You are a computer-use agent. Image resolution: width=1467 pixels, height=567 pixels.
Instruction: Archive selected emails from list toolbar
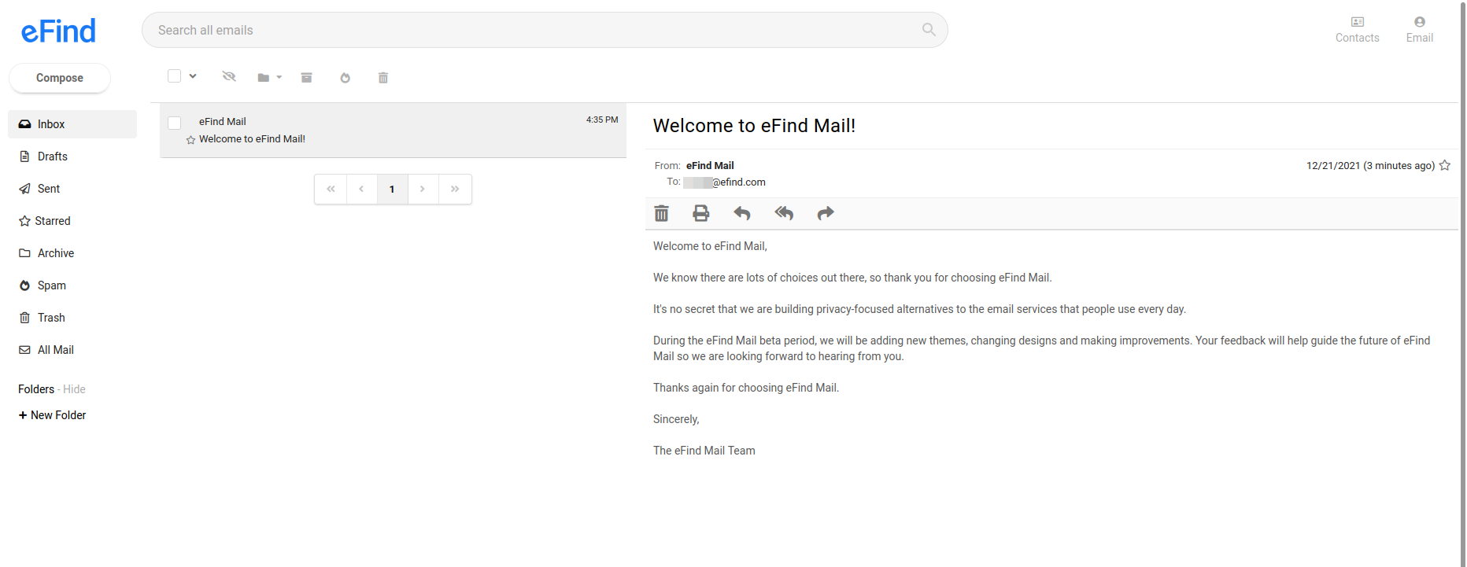coord(307,77)
